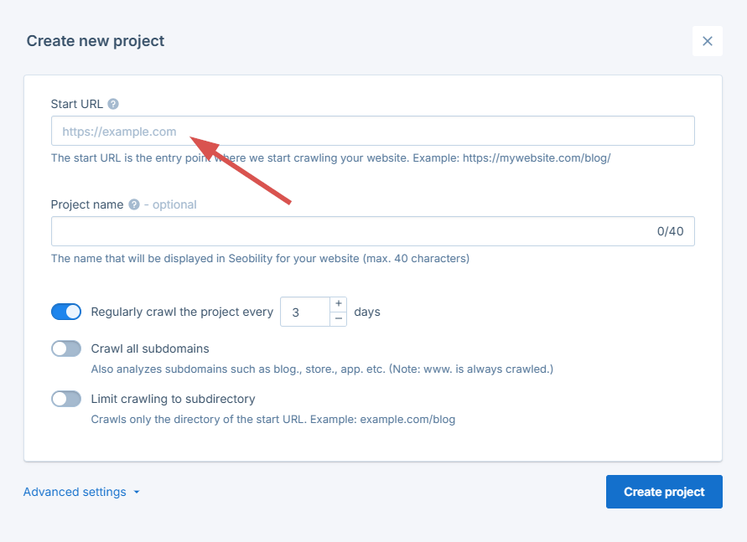Open the Project name help tooltip
Image resolution: width=747 pixels, height=542 pixels.
point(132,204)
